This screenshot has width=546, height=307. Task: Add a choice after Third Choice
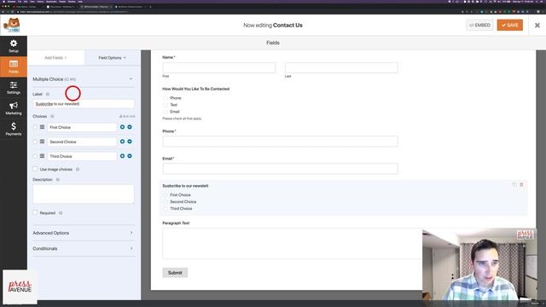coord(122,156)
